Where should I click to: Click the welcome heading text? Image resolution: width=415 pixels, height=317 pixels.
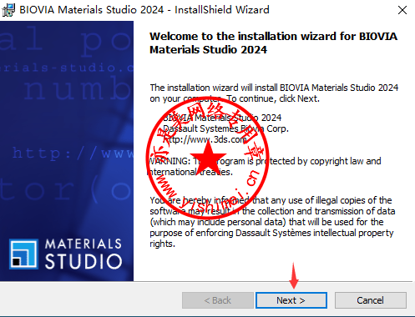273,43
